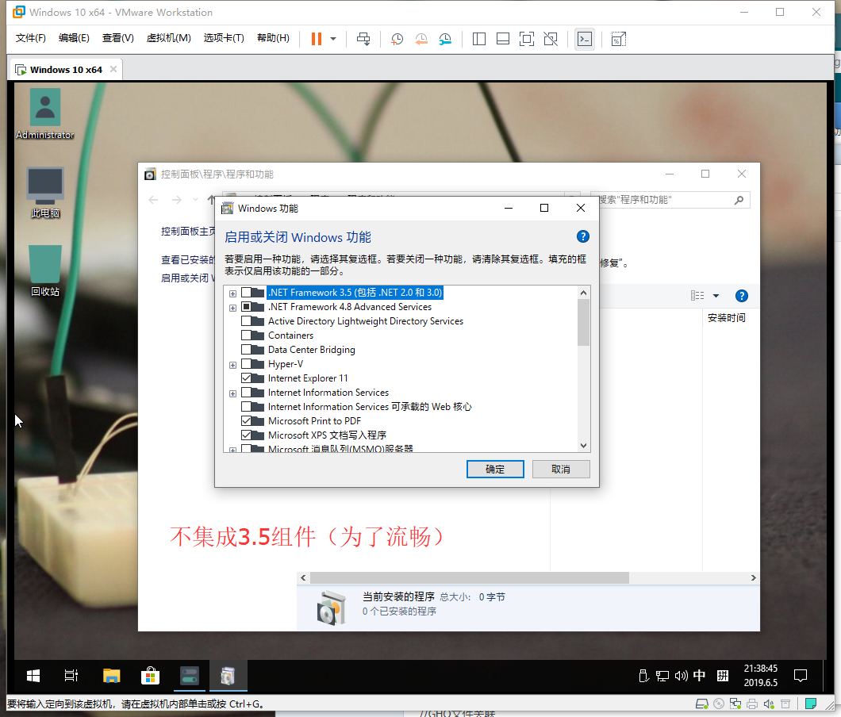Click the forward arrow in 程序和功能 window

click(176, 200)
